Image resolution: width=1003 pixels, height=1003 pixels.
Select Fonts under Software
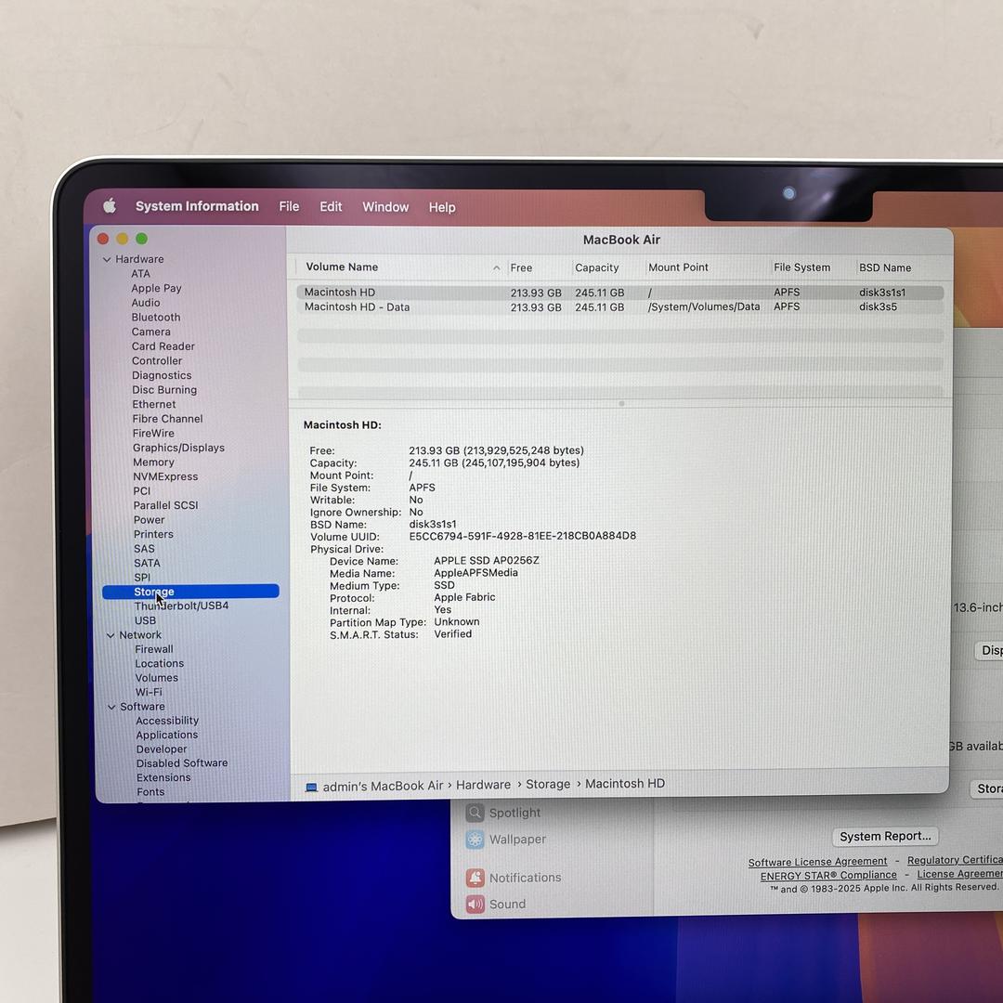tap(150, 792)
